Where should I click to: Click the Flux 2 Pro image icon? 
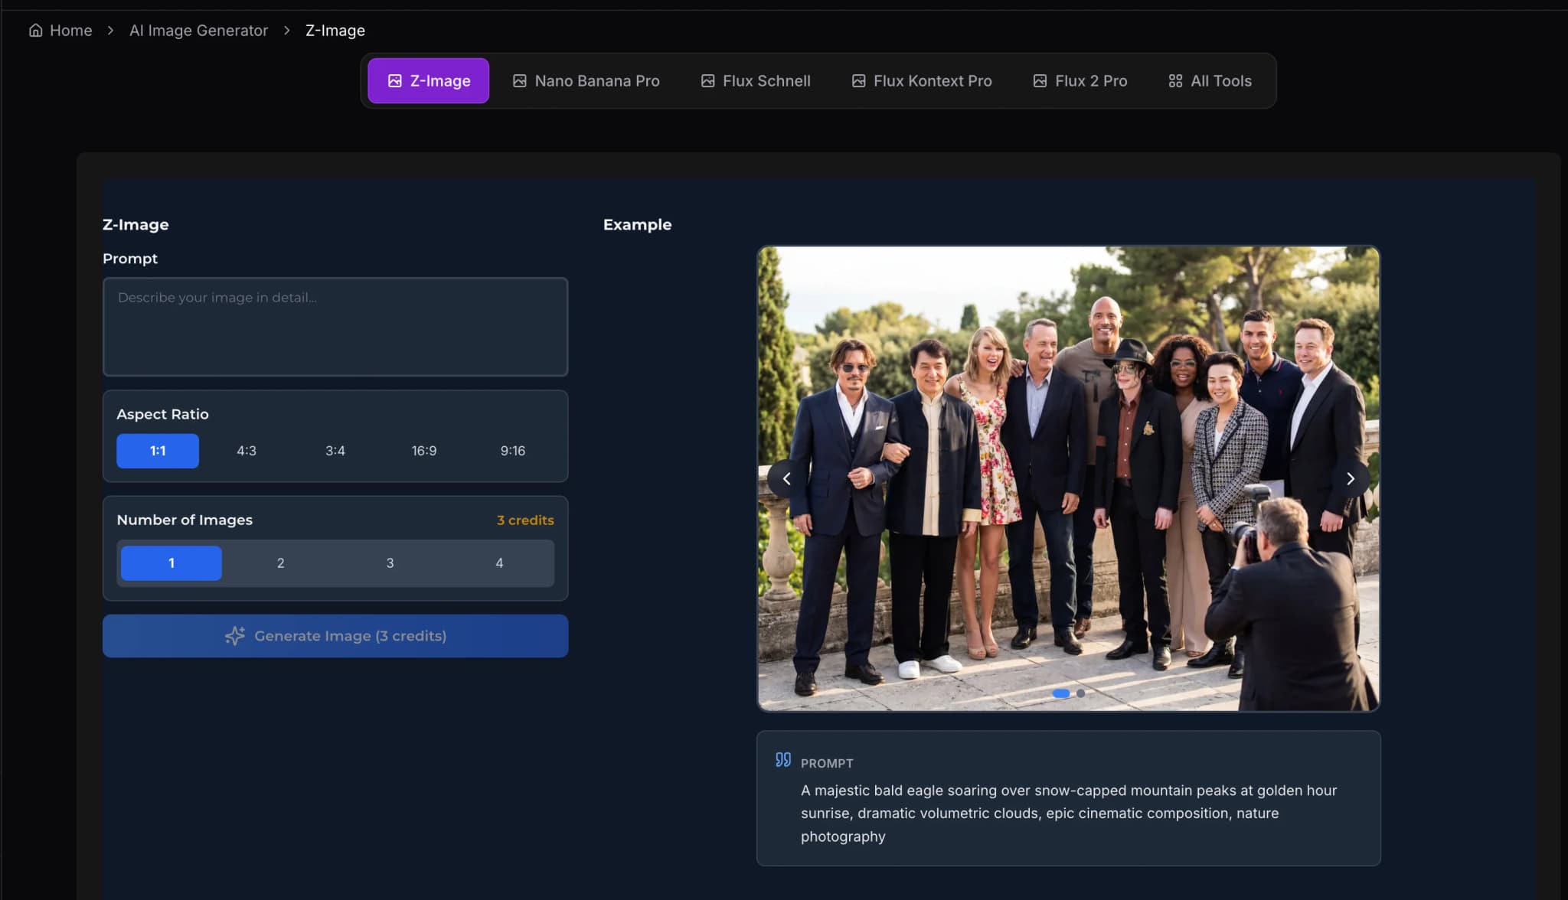(1040, 81)
